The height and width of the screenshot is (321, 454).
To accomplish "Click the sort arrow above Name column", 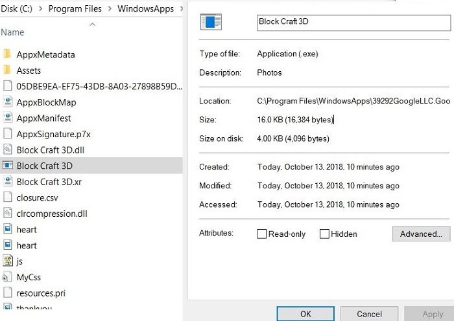I will (x=91, y=25).
